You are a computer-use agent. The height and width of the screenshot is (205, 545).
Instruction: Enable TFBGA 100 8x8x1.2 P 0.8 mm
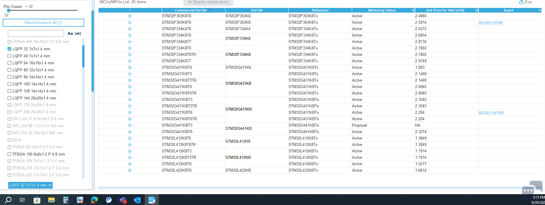point(9,154)
